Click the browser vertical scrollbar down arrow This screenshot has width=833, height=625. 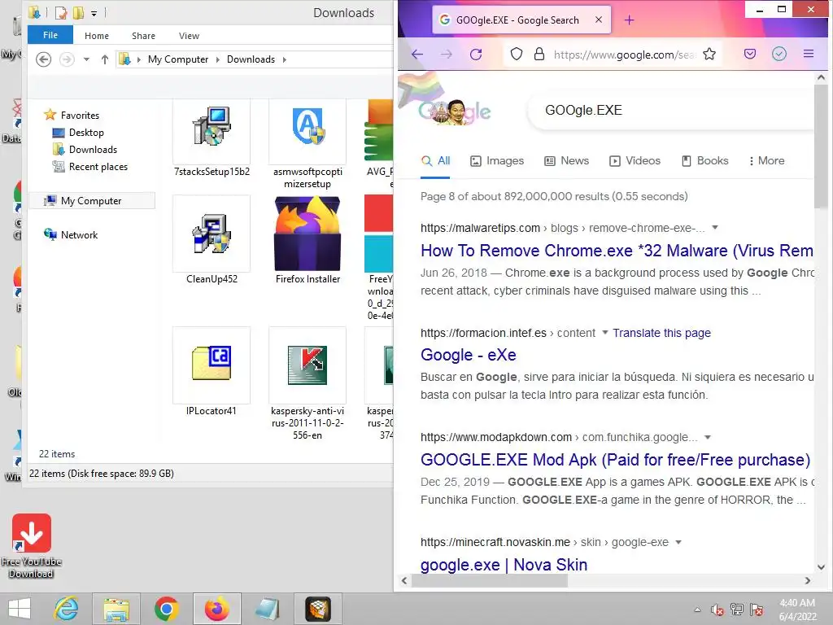(821, 566)
